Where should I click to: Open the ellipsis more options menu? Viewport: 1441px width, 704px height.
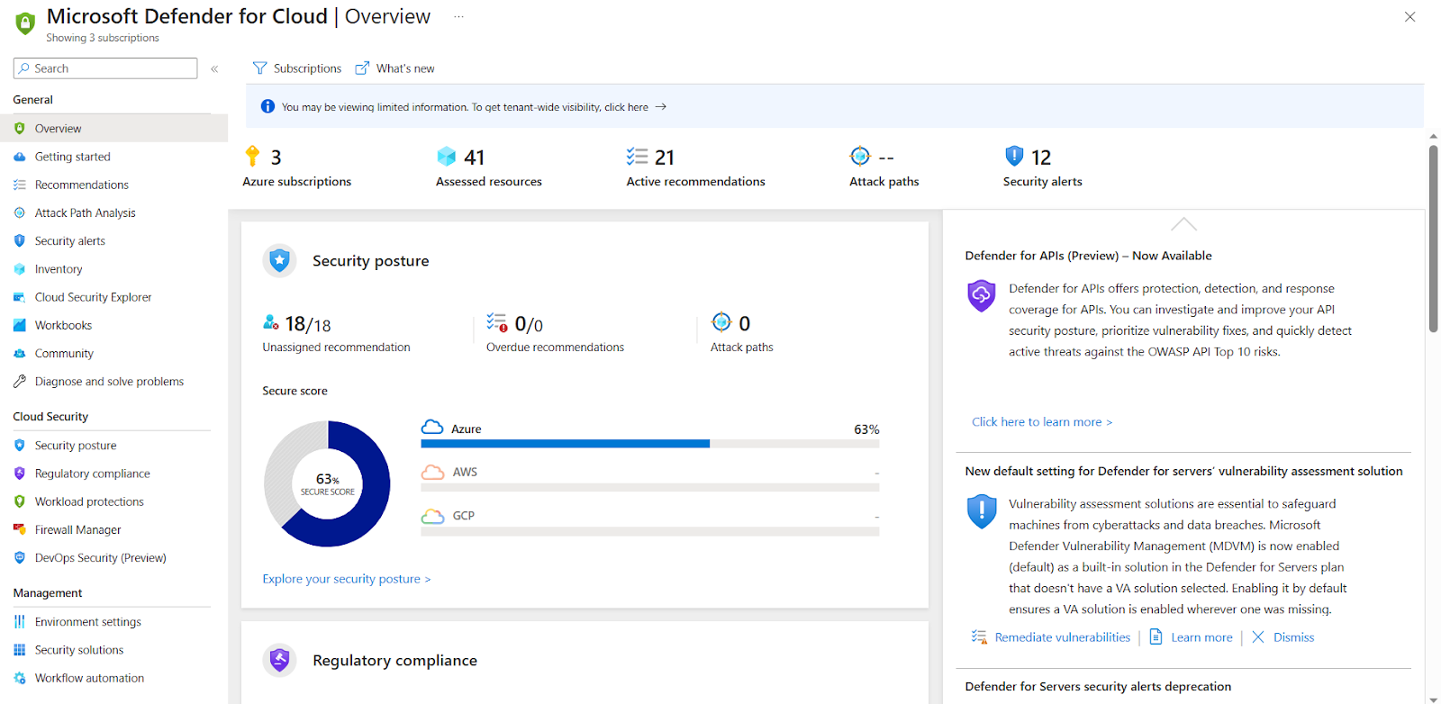coord(458,17)
